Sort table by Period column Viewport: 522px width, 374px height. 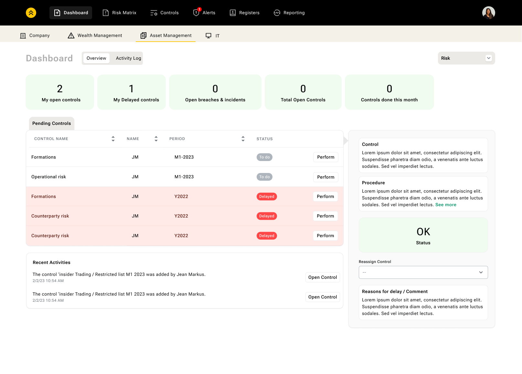[x=243, y=139]
